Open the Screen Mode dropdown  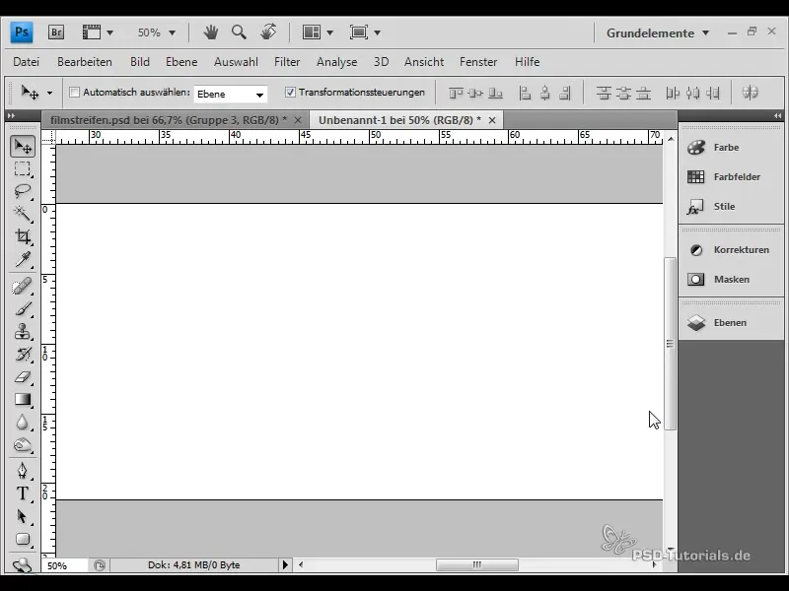point(365,33)
